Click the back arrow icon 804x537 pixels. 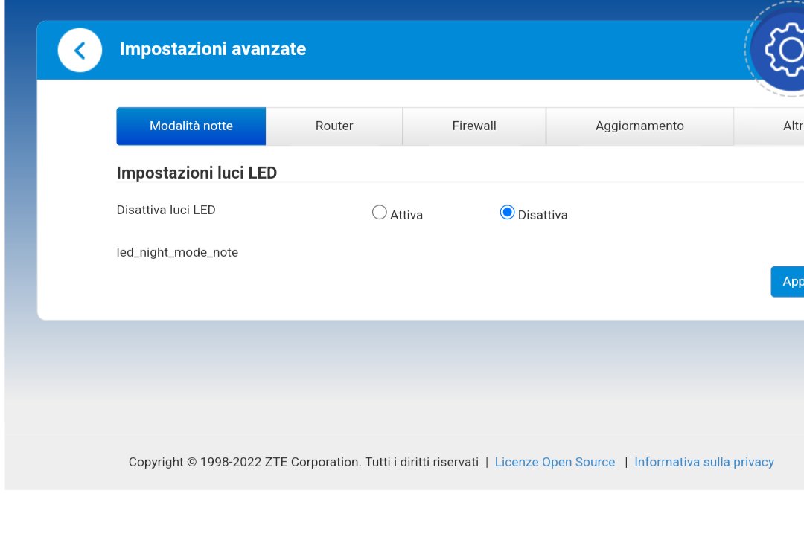tap(80, 50)
